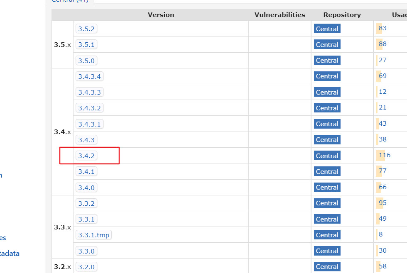This screenshot has height=273, width=407.
Task: Open usages count 43
Action: [x=382, y=123]
